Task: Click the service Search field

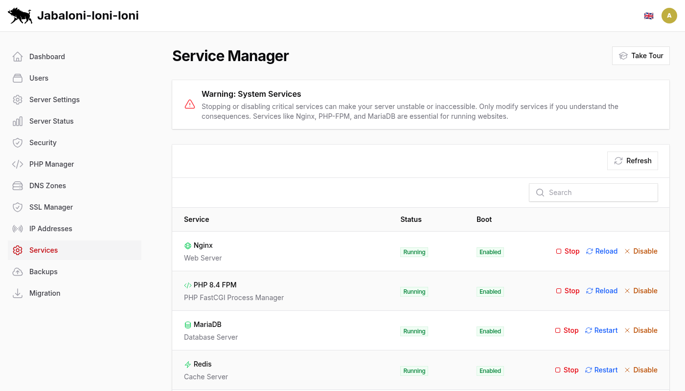Action: 593,192
